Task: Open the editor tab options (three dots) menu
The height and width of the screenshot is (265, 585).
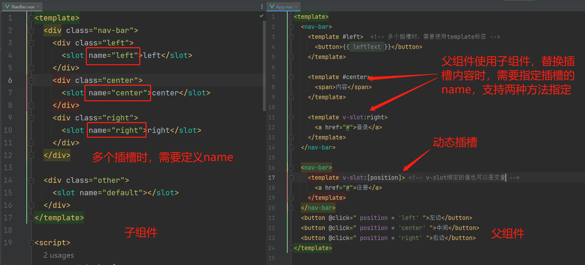Action: click(x=262, y=7)
